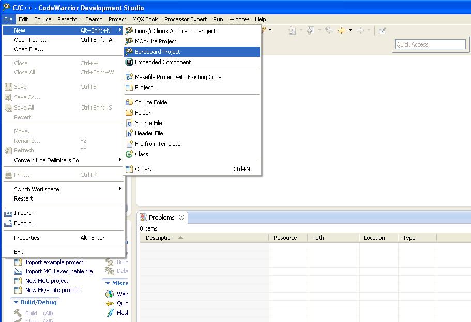The width and height of the screenshot is (471, 322).
Task: Click the New MCU project link
Action: click(x=47, y=281)
